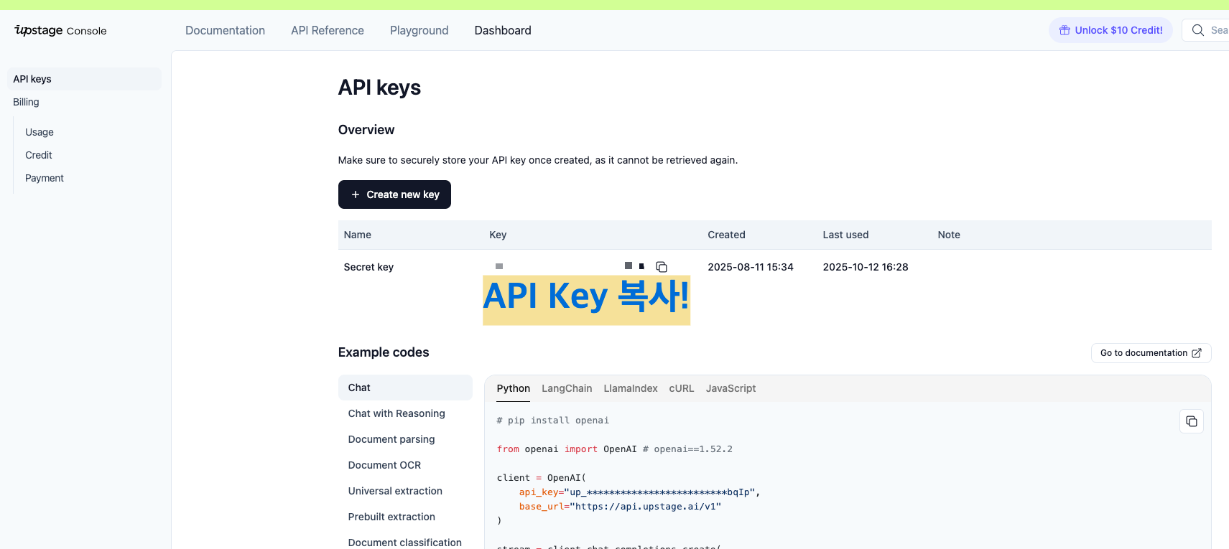The image size is (1229, 549).
Task: Click the Name column header
Action: point(358,235)
